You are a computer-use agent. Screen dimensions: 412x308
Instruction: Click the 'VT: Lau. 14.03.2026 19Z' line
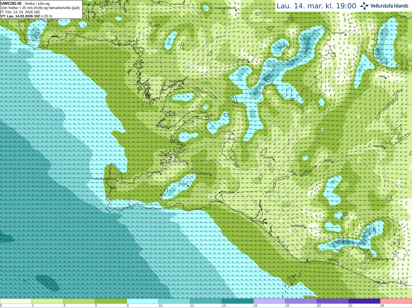coord(26,16)
